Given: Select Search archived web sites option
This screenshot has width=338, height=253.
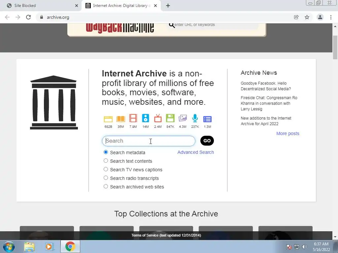Looking at the screenshot, I should point(106,186).
